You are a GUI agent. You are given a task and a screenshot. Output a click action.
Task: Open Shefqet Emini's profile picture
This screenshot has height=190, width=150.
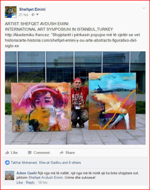(11, 12)
